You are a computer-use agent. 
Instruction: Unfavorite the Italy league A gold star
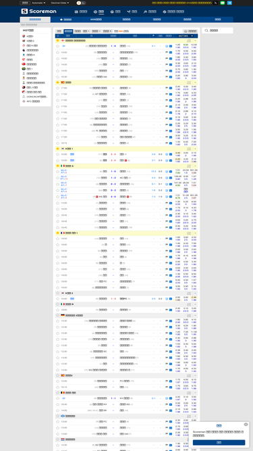[x=57, y=166]
